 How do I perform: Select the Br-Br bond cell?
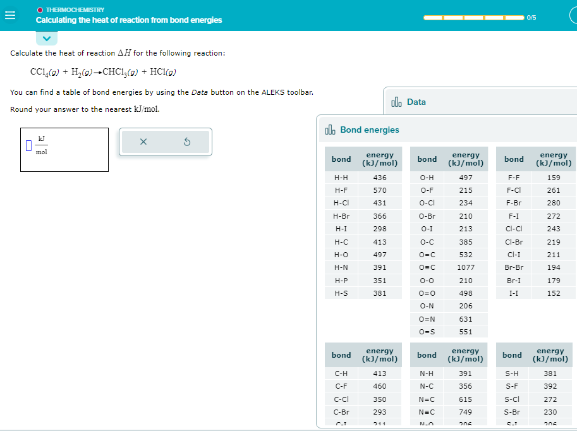[514, 267]
